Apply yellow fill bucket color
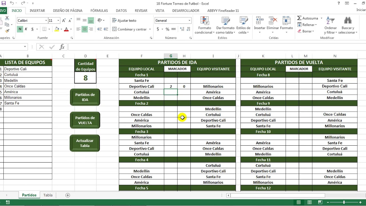Image resolution: width=366 pixels, height=206 pixels. [x=57, y=29]
